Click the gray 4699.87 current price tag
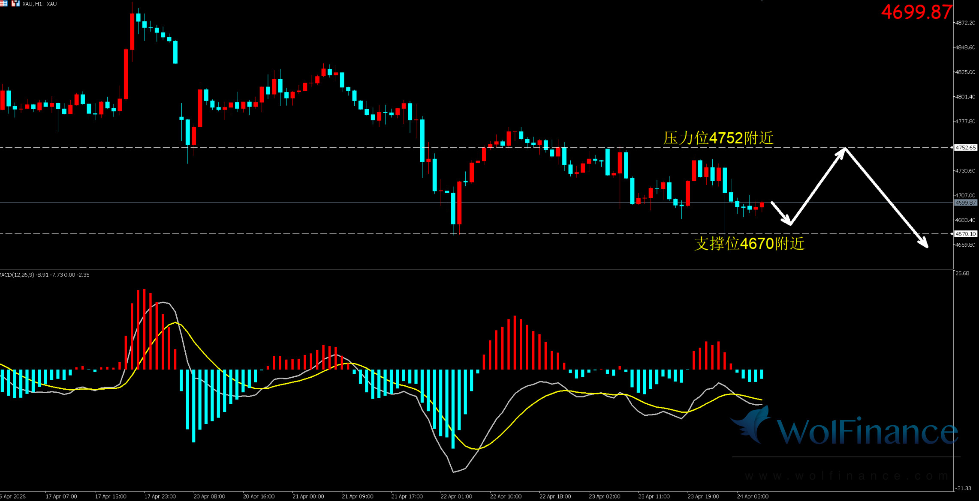Image resolution: width=979 pixels, height=501 pixels. tap(965, 203)
